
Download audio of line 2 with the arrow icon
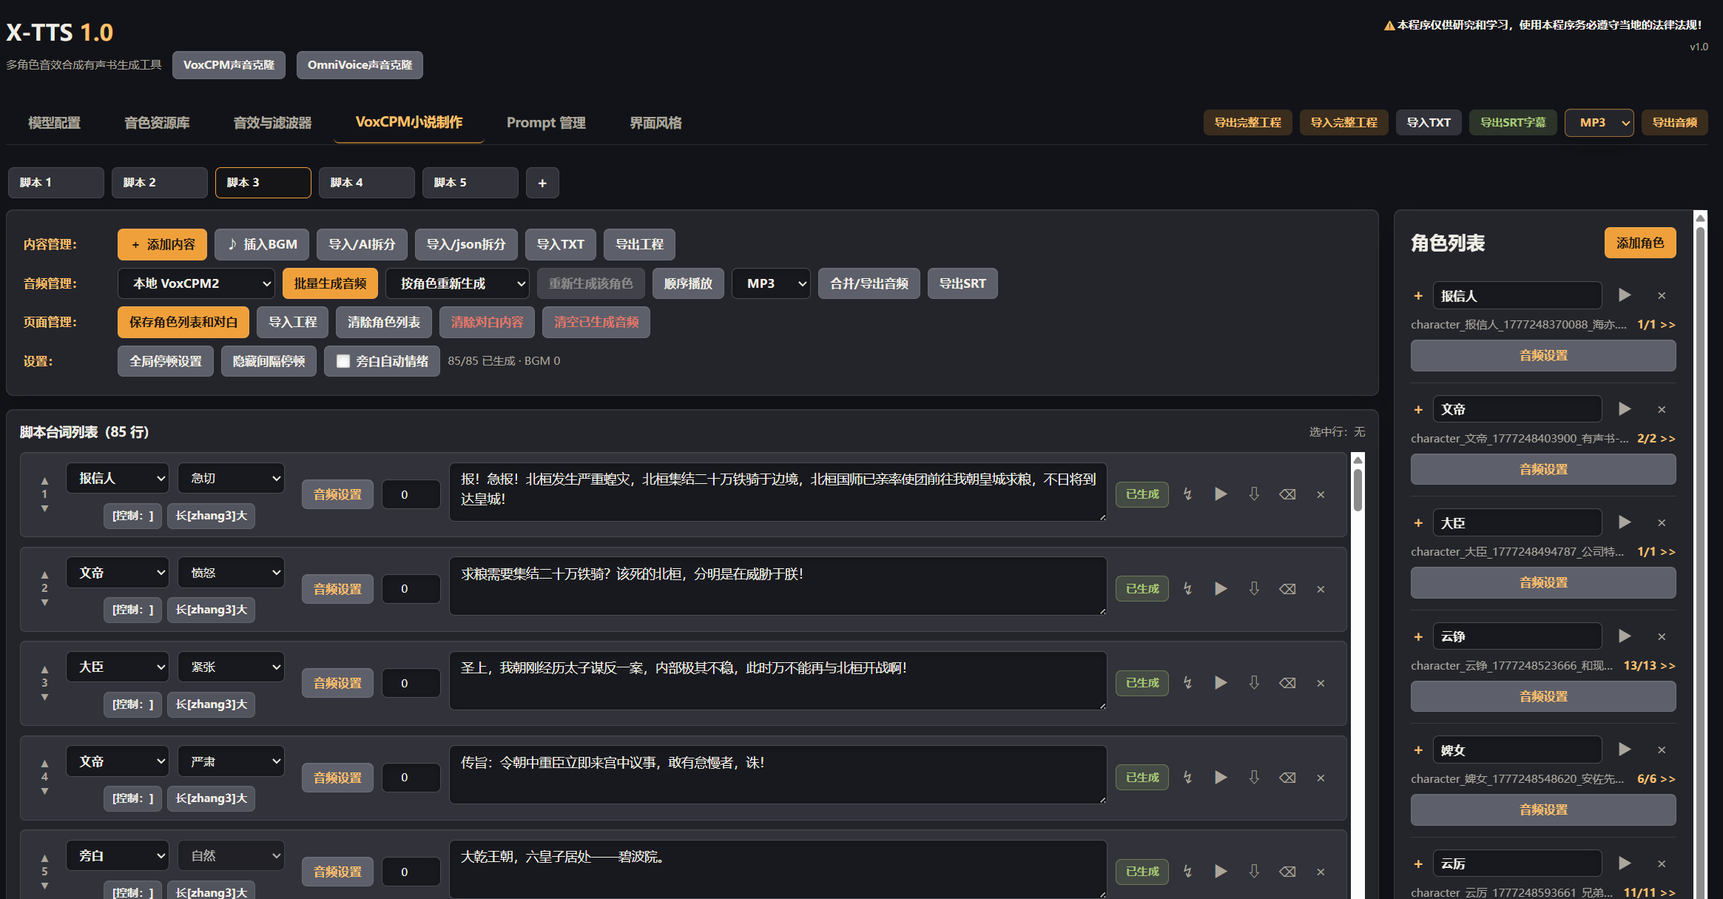point(1254,588)
